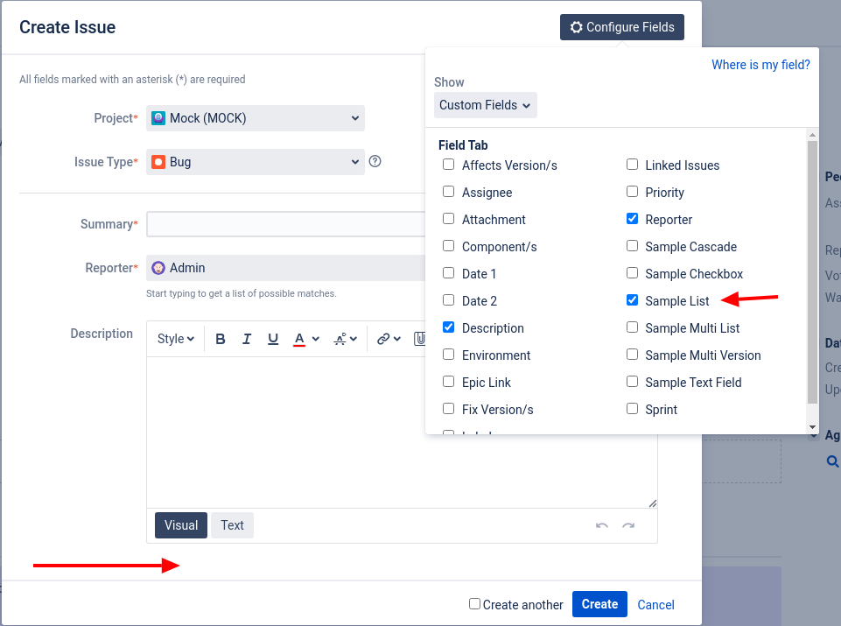Click the Create button
841x626 pixels.
(599, 604)
